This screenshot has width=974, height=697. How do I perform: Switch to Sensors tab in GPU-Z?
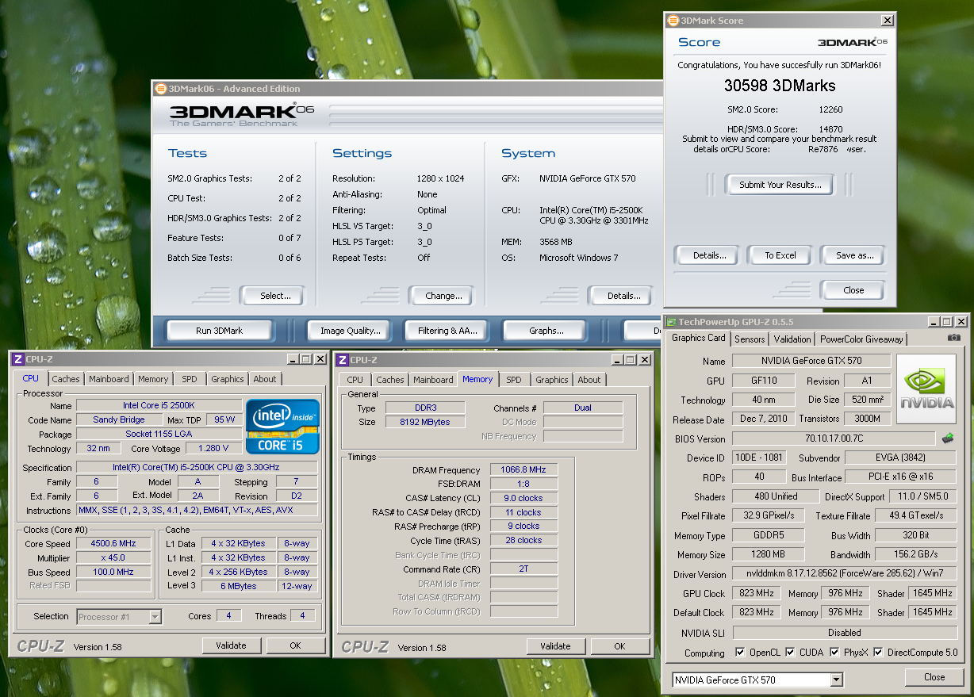pos(750,339)
